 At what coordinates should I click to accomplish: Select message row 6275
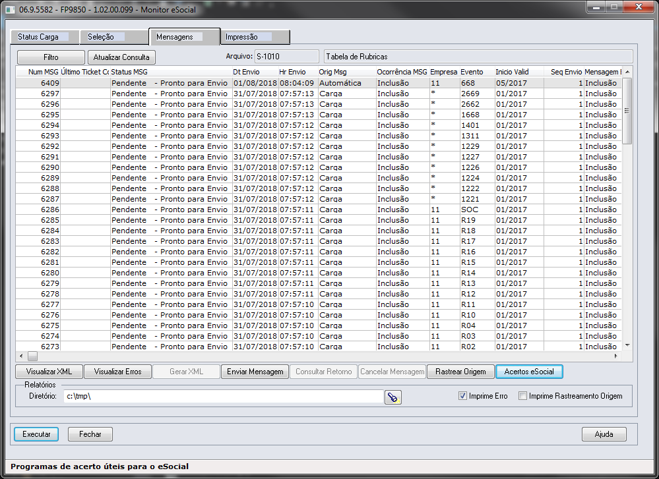pyautogui.click(x=319, y=325)
